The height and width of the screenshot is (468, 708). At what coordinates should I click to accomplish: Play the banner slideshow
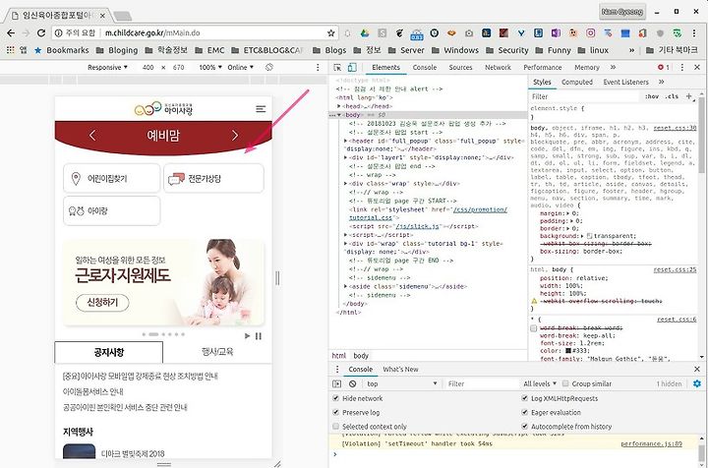[x=247, y=336]
